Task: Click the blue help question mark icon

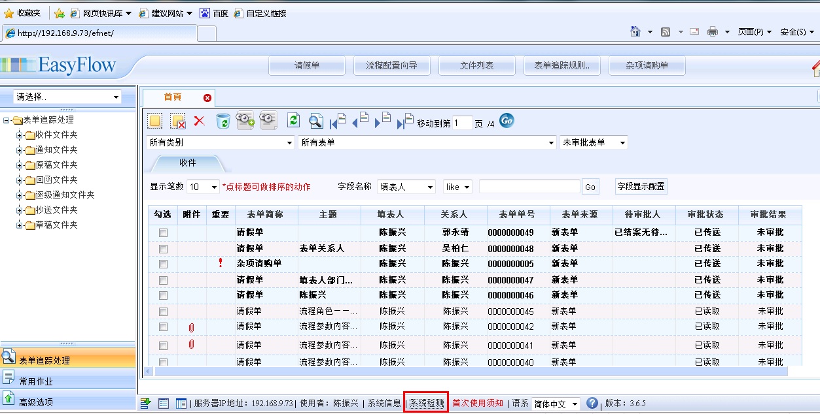Action: 592,404
